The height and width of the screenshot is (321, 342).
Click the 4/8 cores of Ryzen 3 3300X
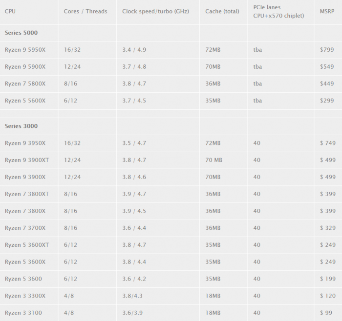point(69,296)
